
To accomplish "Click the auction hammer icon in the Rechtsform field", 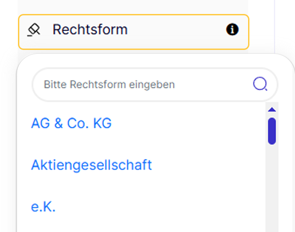I will [34, 30].
